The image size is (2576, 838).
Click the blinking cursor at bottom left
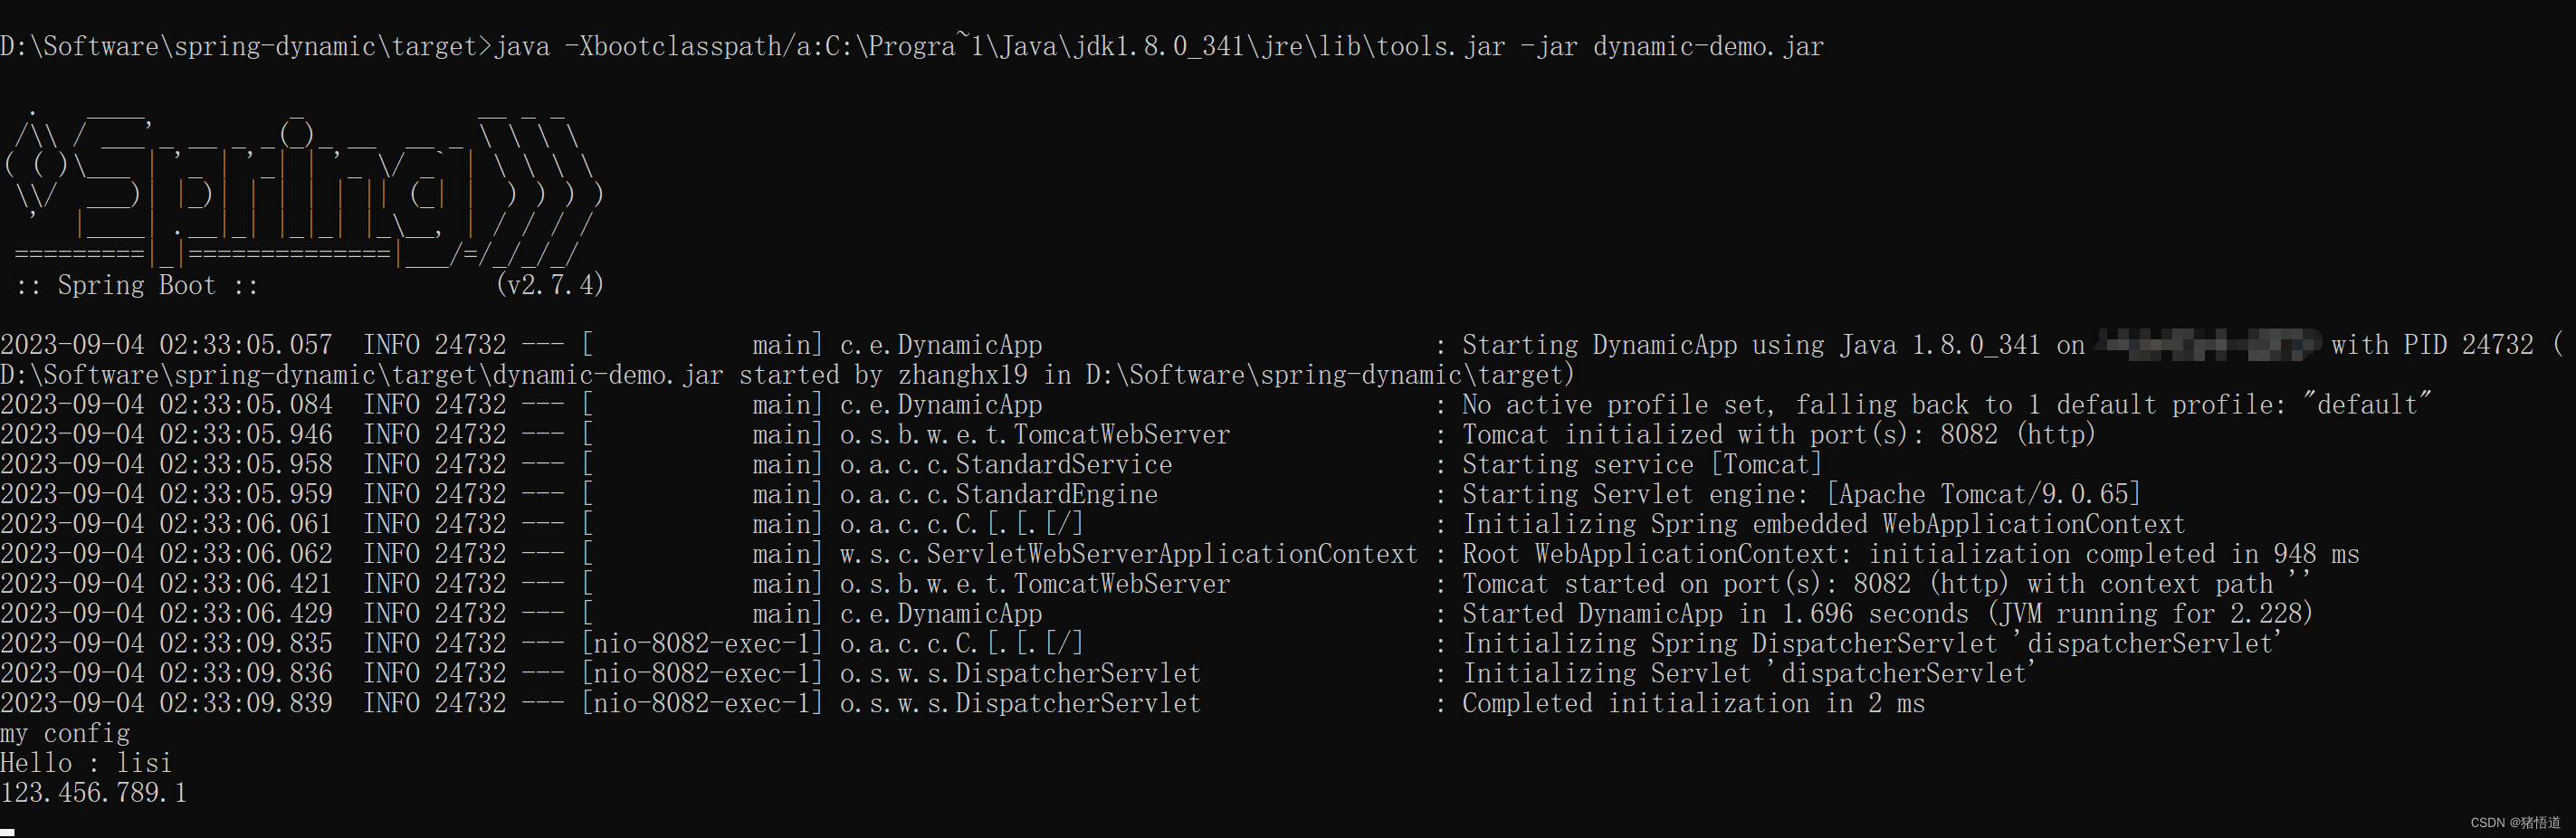(x=7, y=831)
